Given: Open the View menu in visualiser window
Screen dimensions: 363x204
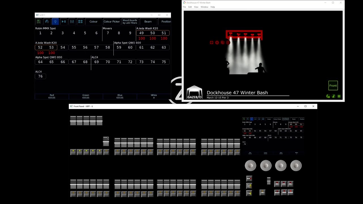Looking at the screenshot, I should 196,7.
